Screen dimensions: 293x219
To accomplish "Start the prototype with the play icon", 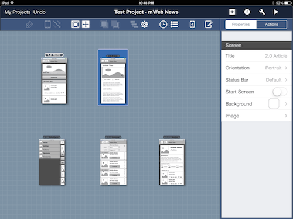I will [276, 12].
